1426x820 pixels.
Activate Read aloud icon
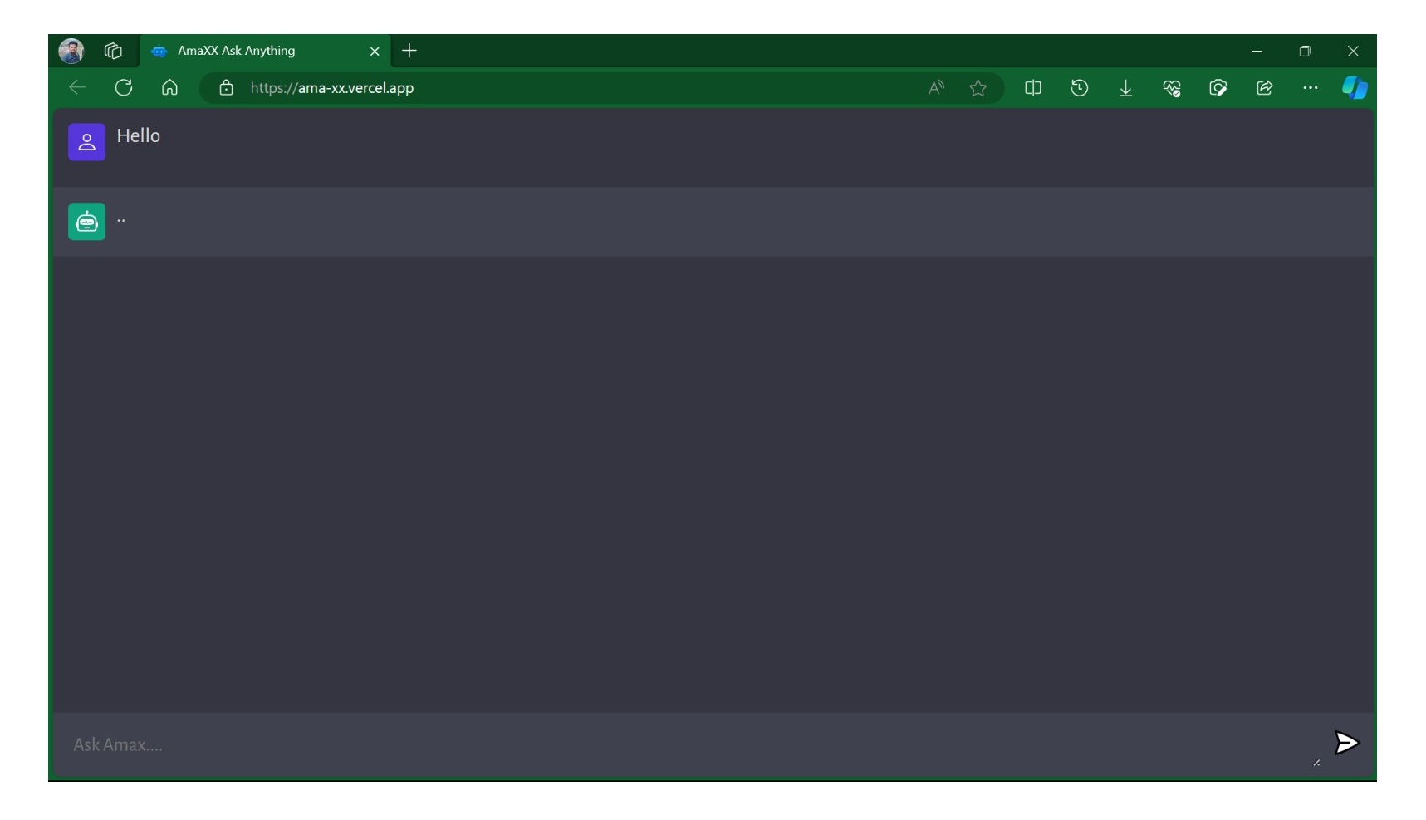click(936, 87)
